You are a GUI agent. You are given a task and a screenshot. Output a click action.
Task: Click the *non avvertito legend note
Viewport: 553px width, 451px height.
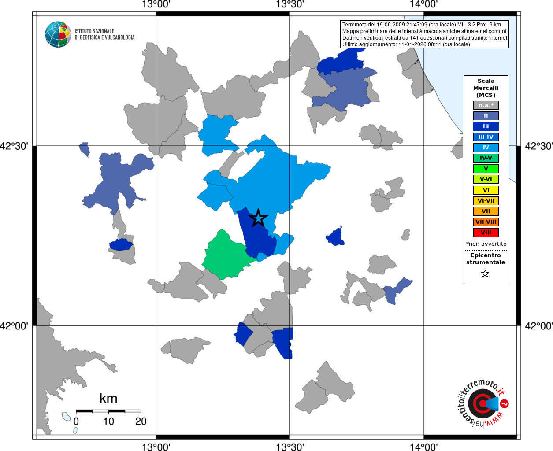click(486, 244)
